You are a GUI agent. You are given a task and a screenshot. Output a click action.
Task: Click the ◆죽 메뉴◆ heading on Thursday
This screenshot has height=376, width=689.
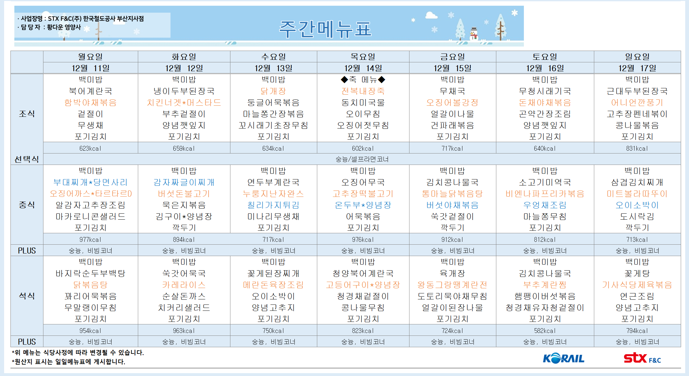363,79
